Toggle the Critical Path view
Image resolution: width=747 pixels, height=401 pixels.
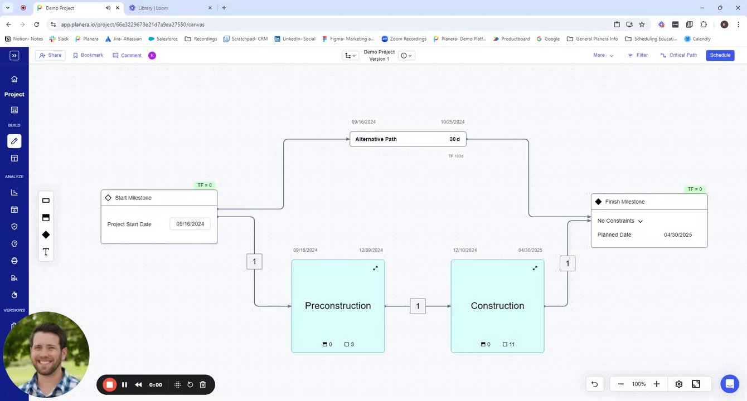click(678, 55)
